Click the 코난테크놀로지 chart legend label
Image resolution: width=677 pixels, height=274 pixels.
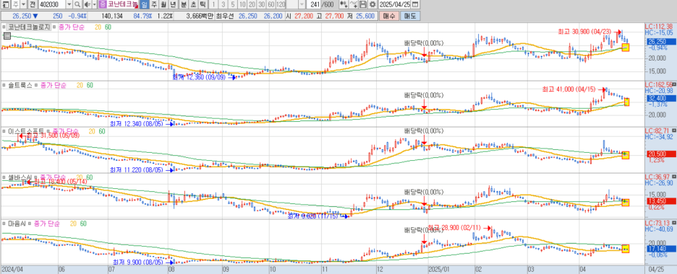(28, 27)
